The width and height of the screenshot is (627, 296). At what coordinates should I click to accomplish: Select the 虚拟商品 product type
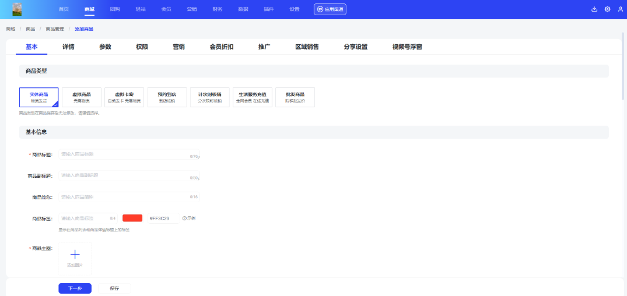pyautogui.click(x=82, y=97)
